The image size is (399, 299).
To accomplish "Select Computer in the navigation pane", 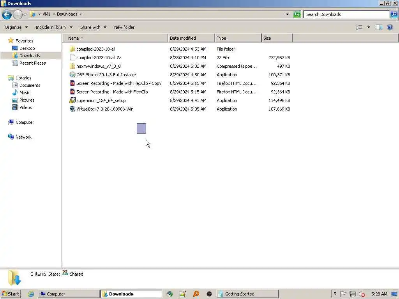I will coord(25,122).
